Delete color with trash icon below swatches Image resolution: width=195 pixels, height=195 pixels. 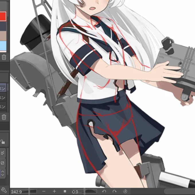pos(4,57)
